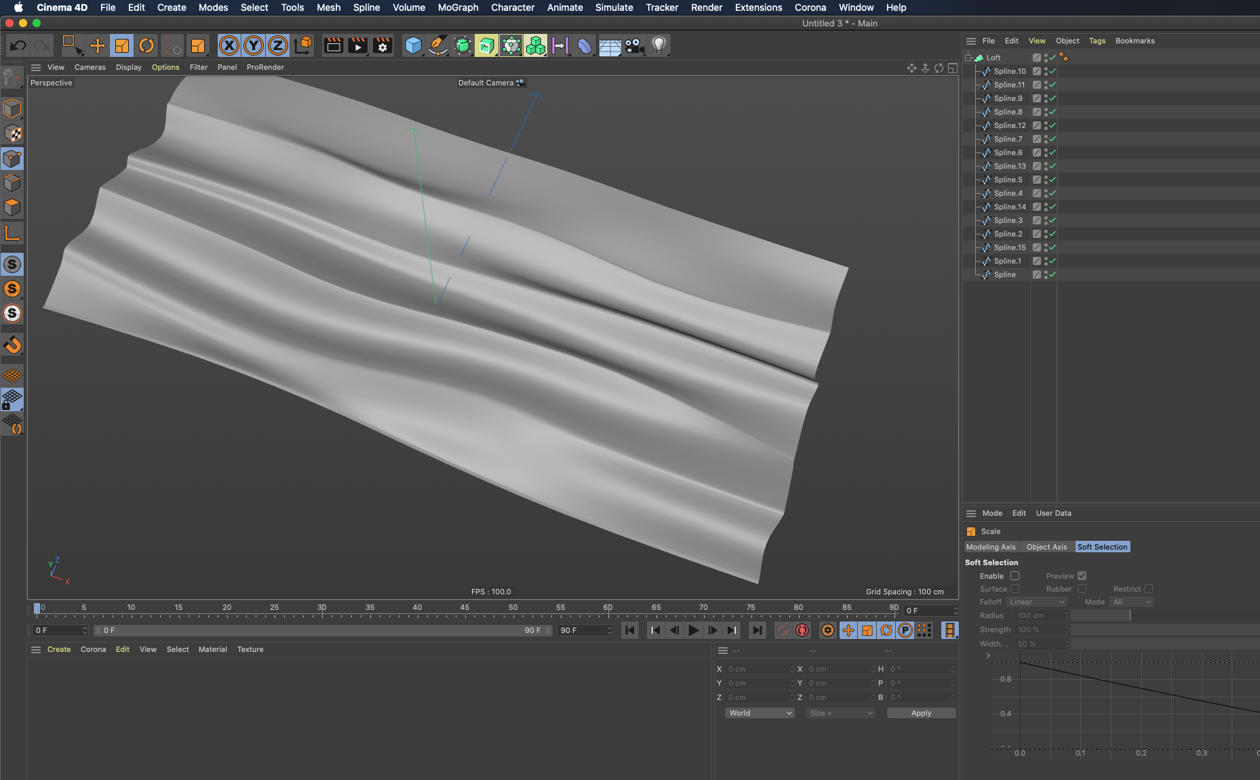Go to the start of animation
Screen dimensions: 1260x780
[x=630, y=630]
